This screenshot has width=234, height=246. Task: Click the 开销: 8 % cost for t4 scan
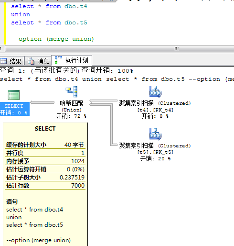pos(155,116)
